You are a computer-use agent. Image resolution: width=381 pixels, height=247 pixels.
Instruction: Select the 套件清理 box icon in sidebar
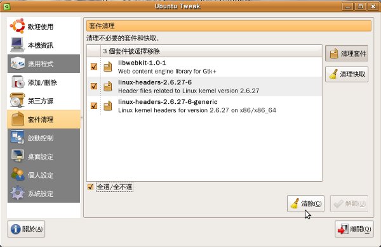18,119
